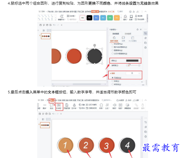Click rotation handle above dark circle
Screen dimensions: 182x158
tap(95, 45)
